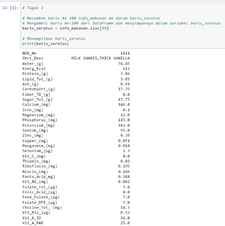Select the Food_Folate_(µg) label
The image size is (225, 226).
coord(41,197)
